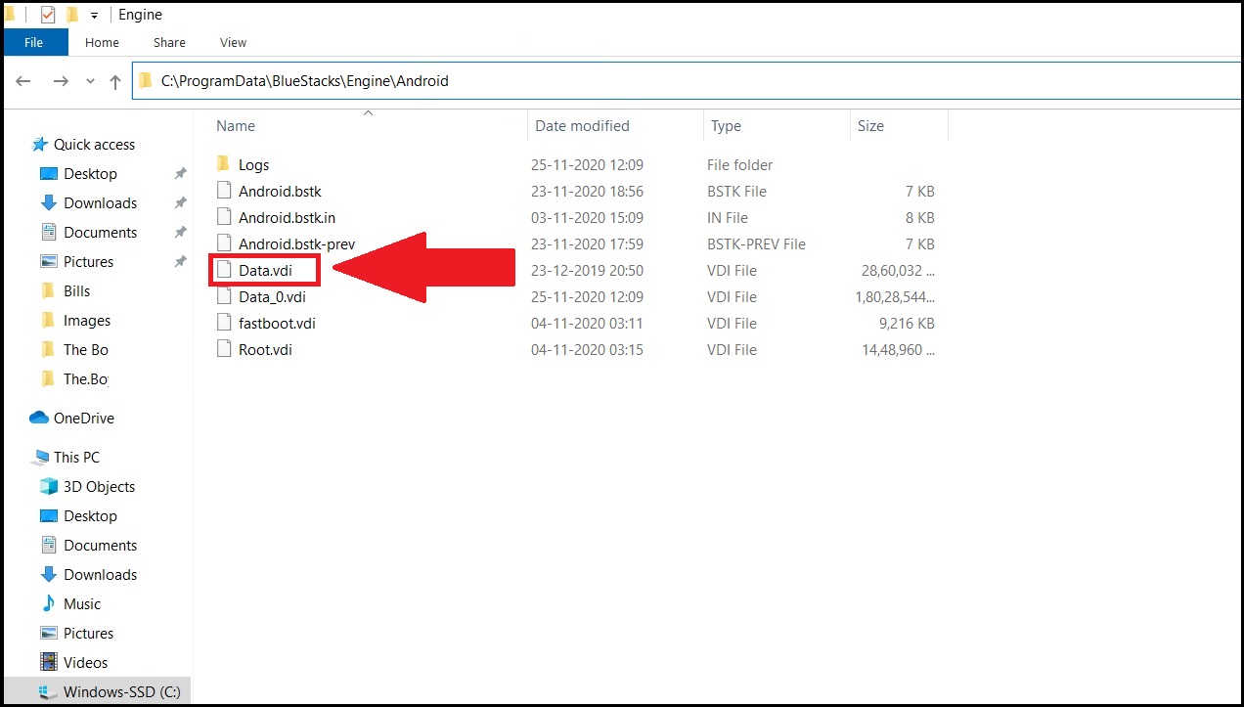Open pinned Pictures under Quick access
The width and height of the screenshot is (1244, 707).
[x=88, y=261]
